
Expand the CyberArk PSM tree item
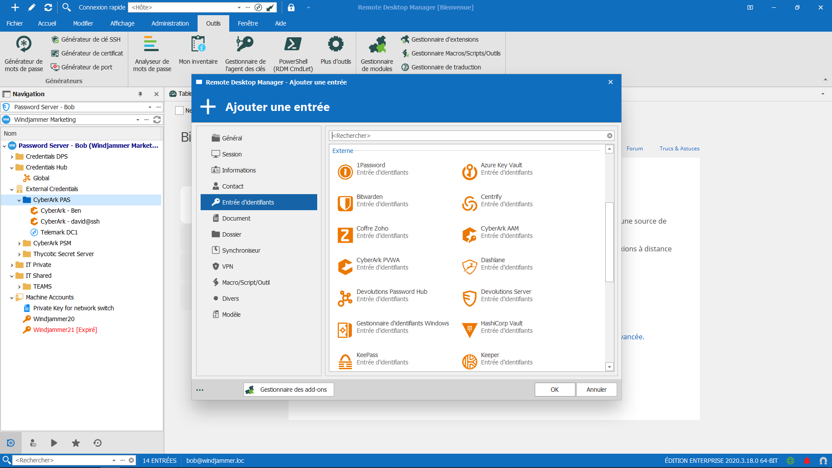point(19,243)
